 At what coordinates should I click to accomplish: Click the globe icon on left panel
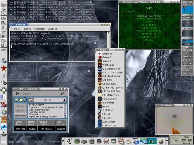coord(4,112)
